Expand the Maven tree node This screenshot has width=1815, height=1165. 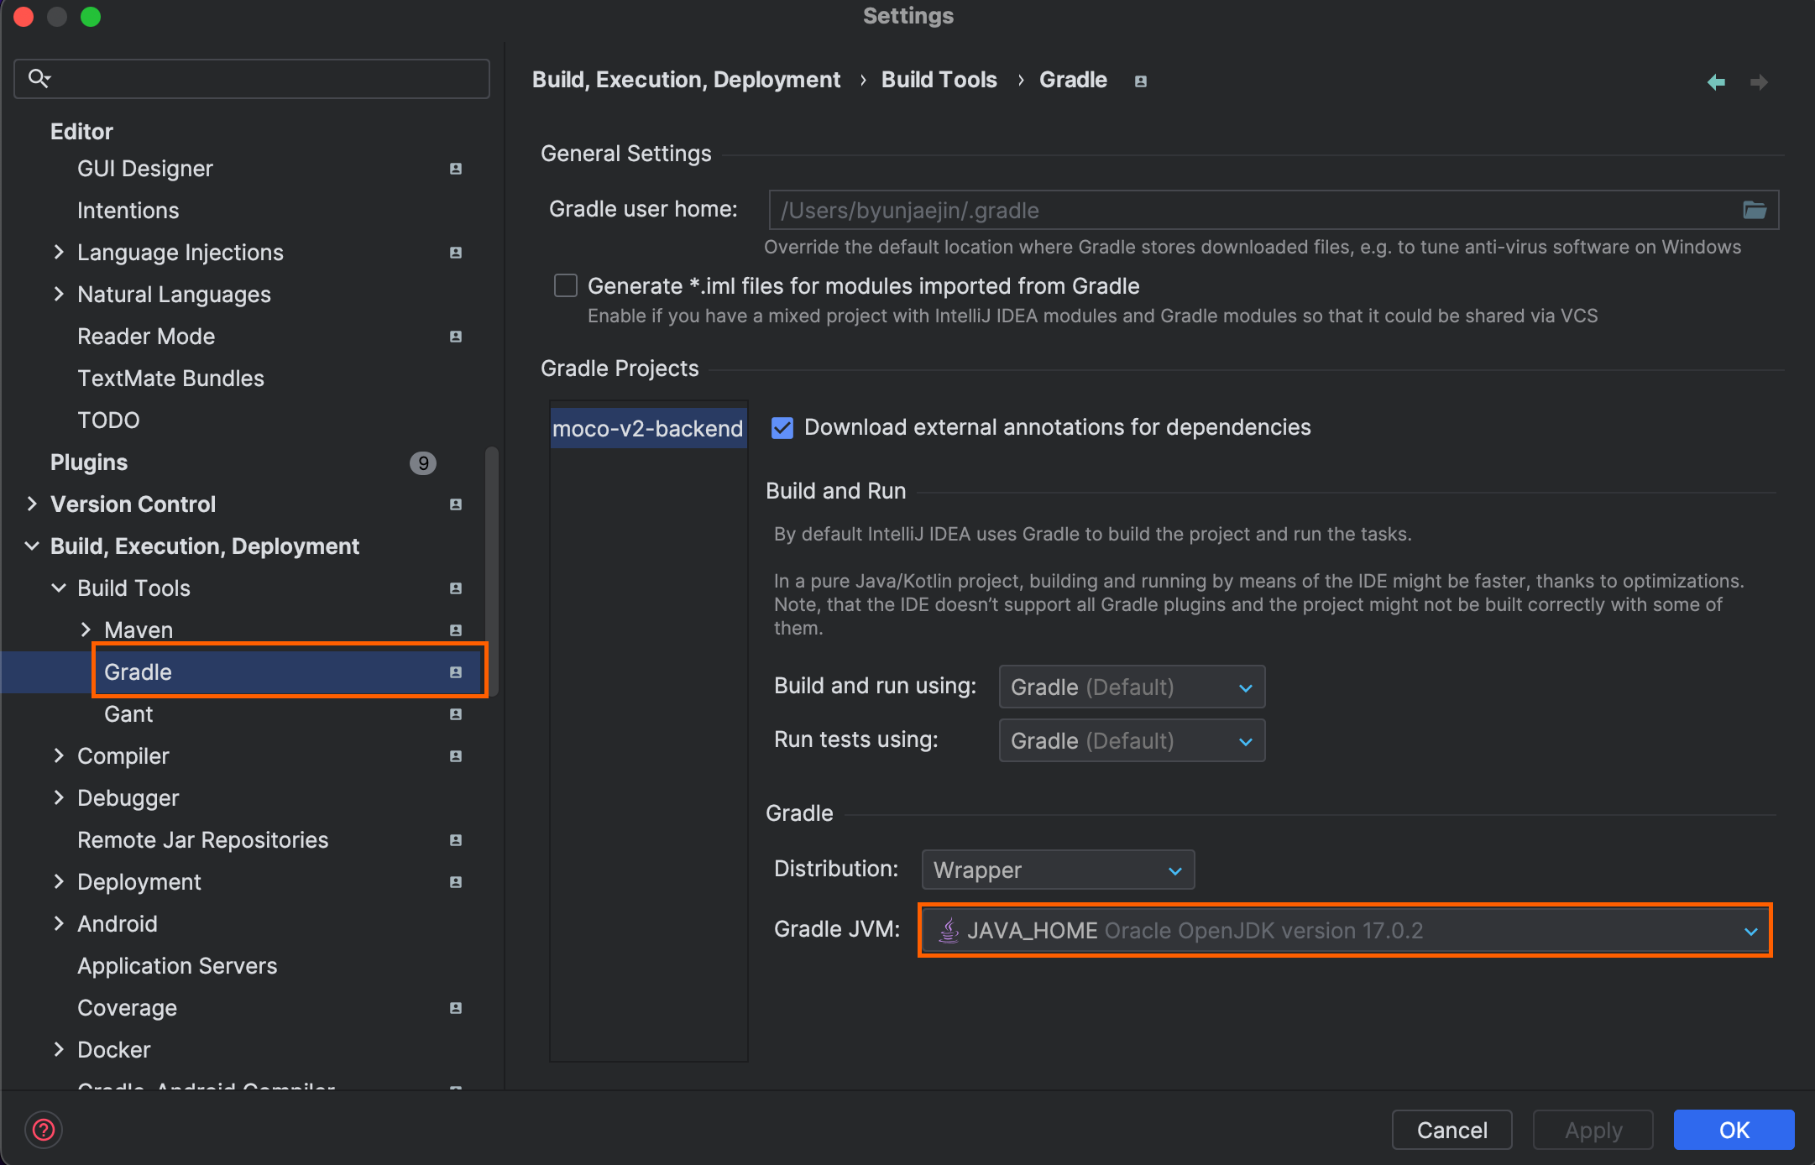coord(86,630)
